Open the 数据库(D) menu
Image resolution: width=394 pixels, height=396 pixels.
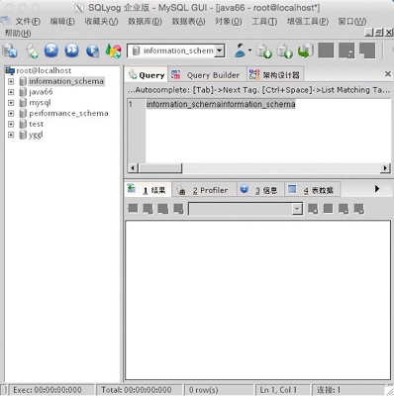(x=145, y=22)
